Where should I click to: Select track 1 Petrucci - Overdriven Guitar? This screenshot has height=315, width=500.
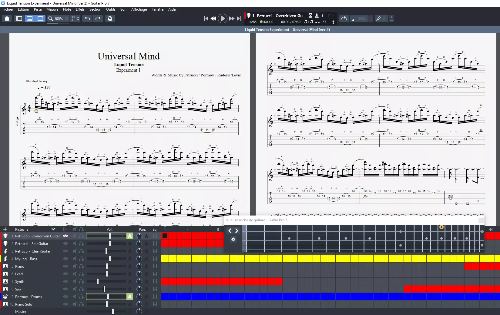click(x=38, y=236)
